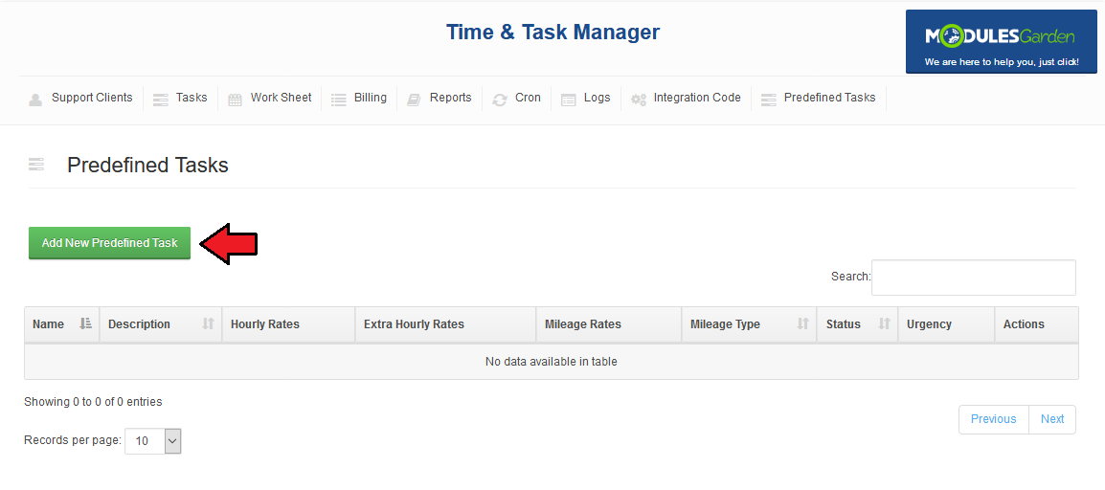Click the Tasks list icon
The width and height of the screenshot is (1105, 490).
coord(161,100)
